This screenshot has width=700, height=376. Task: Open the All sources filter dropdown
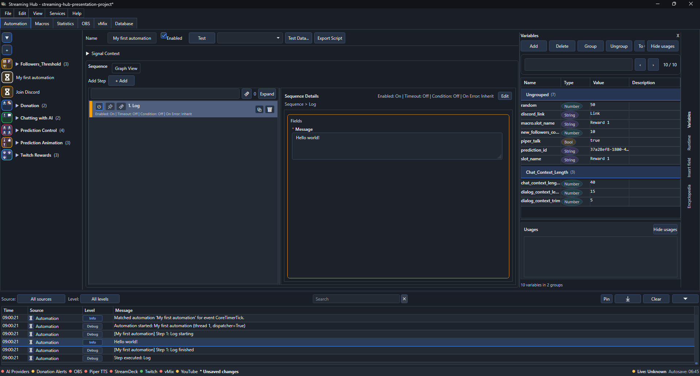[x=41, y=299]
